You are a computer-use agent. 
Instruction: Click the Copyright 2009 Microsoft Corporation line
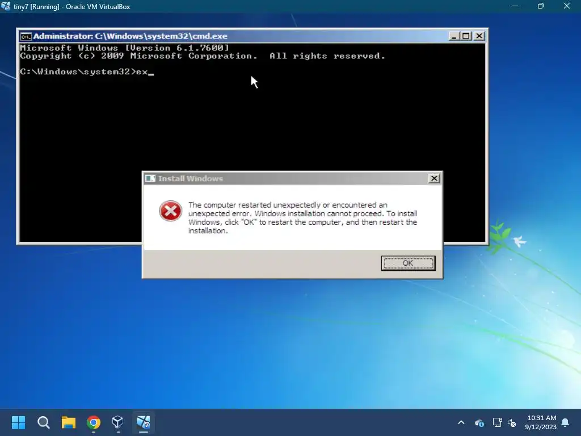[x=203, y=56]
